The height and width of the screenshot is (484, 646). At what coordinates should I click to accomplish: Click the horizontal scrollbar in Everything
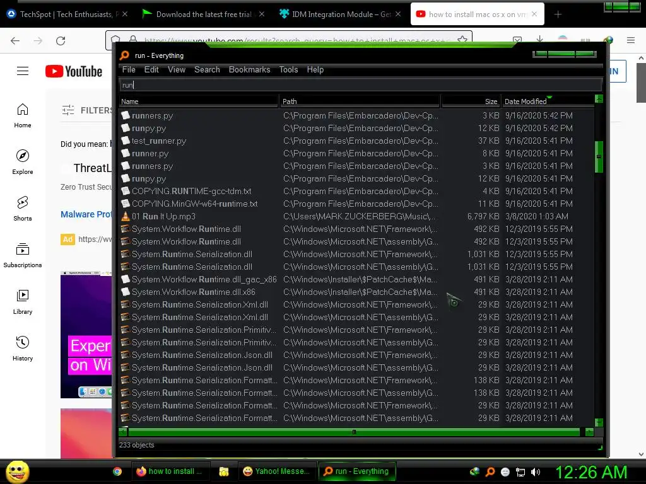[354, 432]
